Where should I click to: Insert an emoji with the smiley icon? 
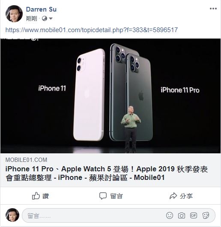[170, 215]
